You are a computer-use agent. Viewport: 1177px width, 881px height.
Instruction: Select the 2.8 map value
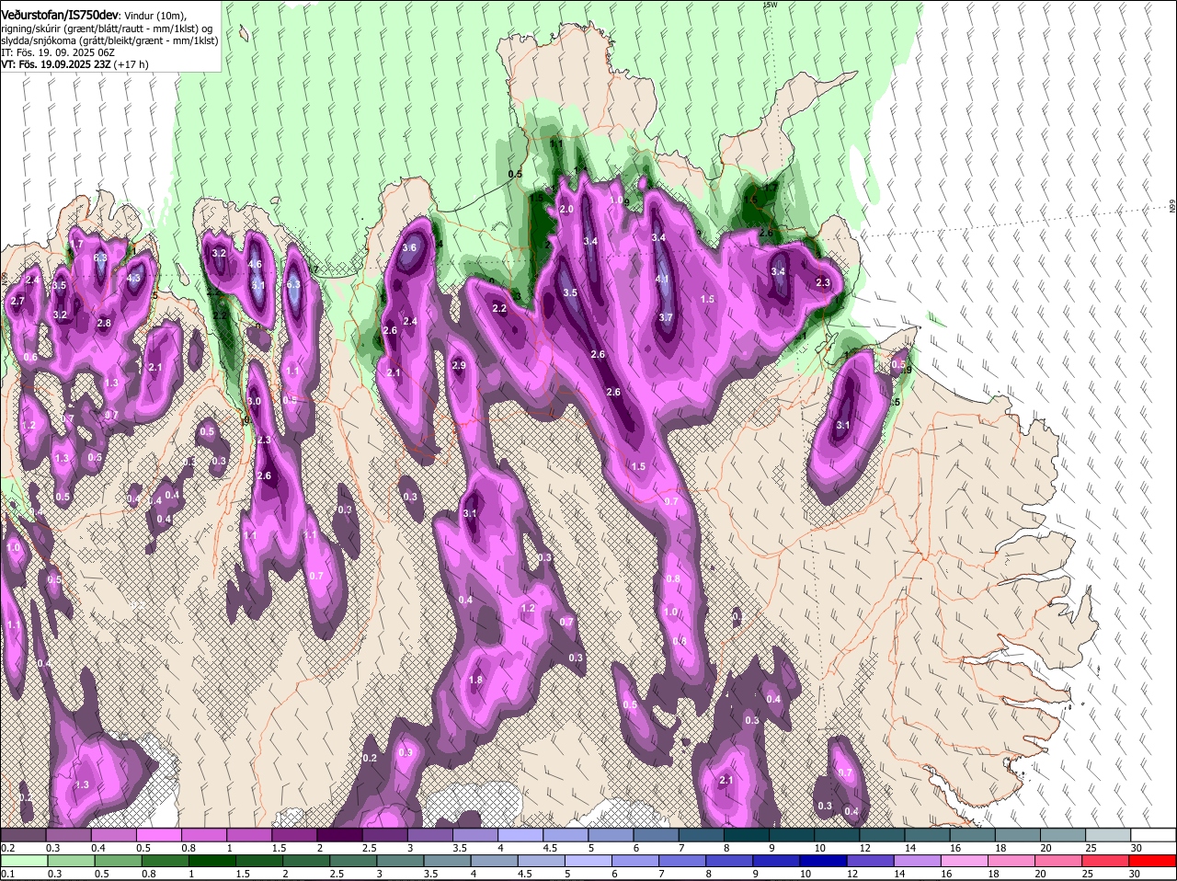pos(104,324)
